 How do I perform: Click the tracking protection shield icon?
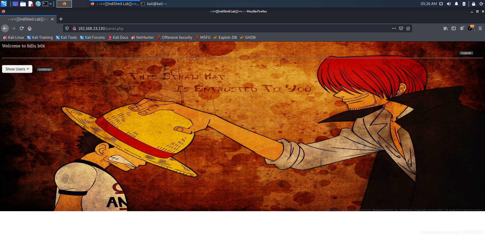pos(67,28)
